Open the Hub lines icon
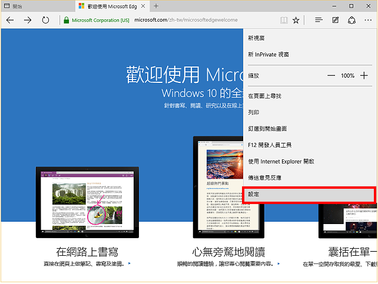 [319, 20]
